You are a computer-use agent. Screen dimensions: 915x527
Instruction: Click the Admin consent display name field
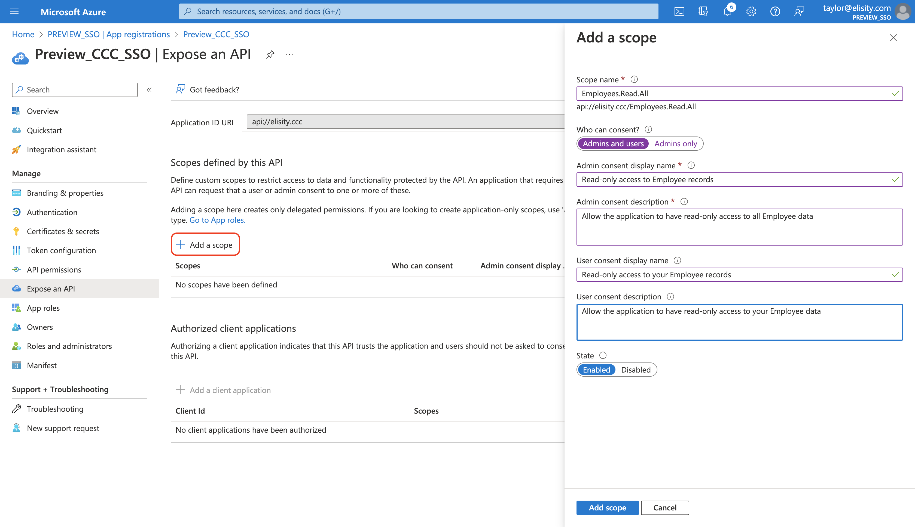739,179
